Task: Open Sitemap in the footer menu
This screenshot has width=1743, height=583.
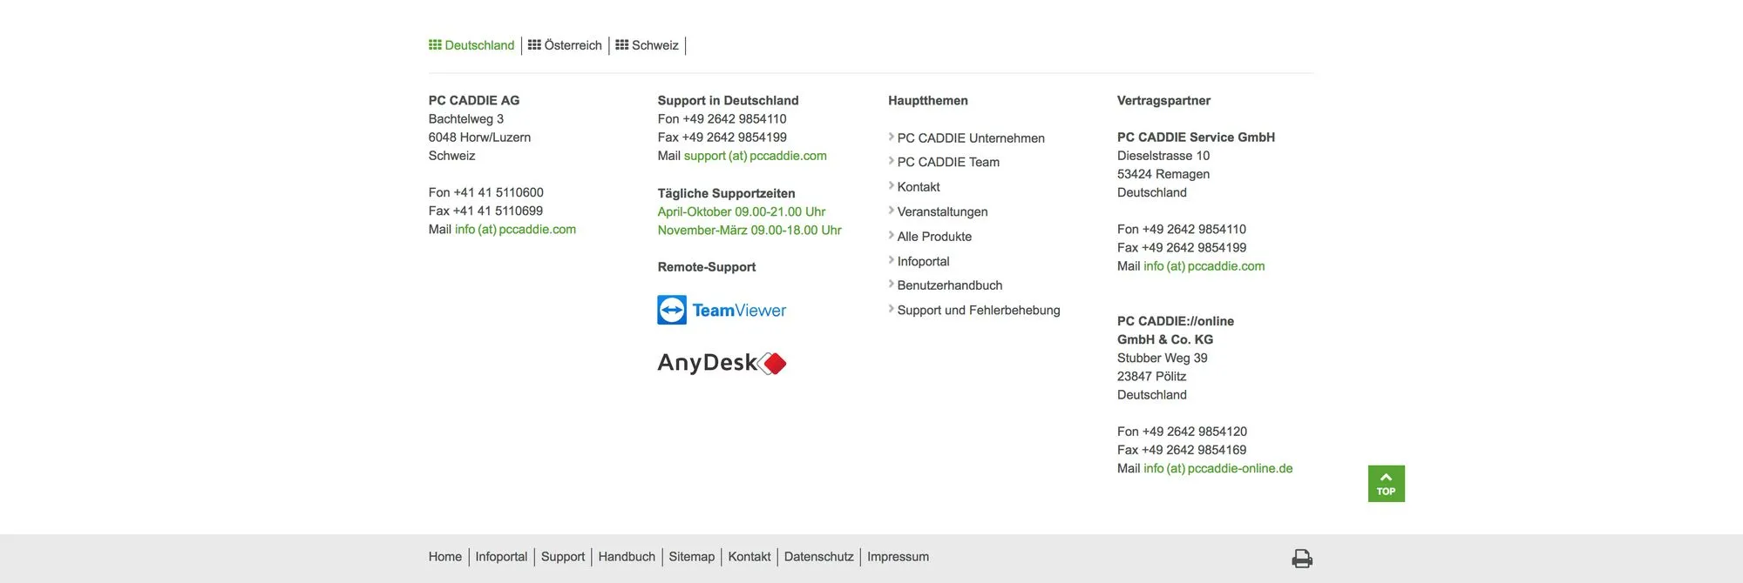Action: pyautogui.click(x=692, y=557)
